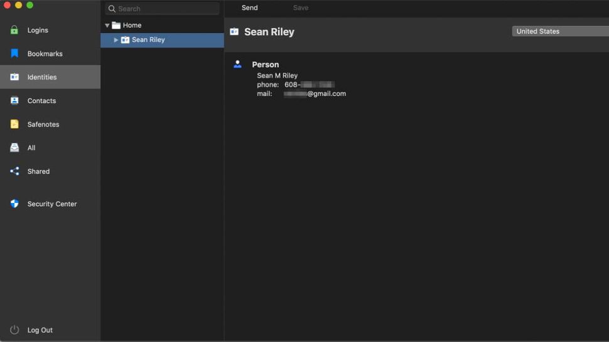Click the Contacts icon in sidebar
609x342 pixels.
pos(14,101)
